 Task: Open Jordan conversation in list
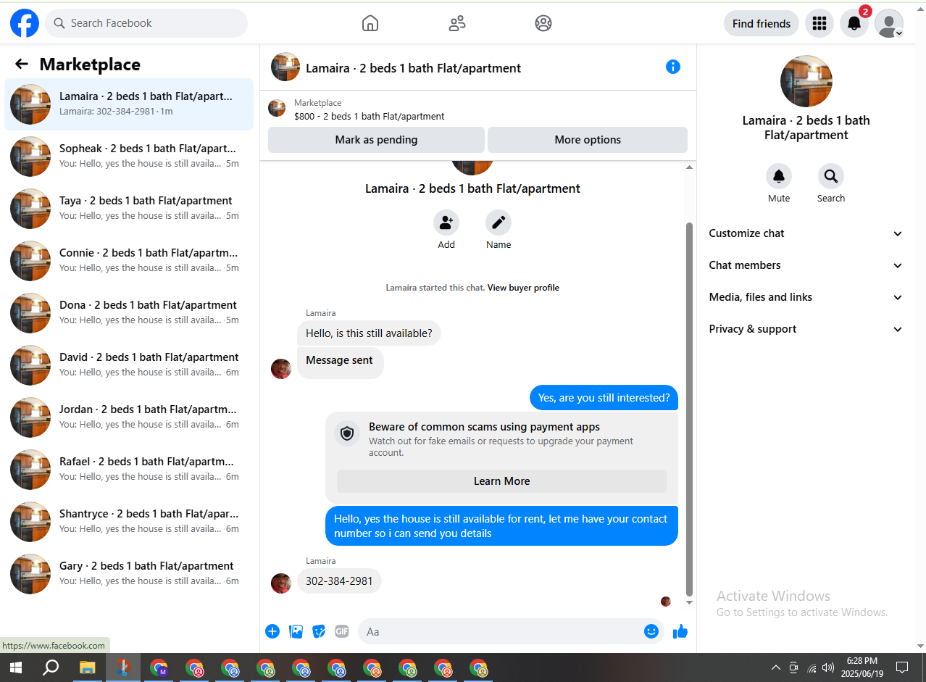point(129,417)
